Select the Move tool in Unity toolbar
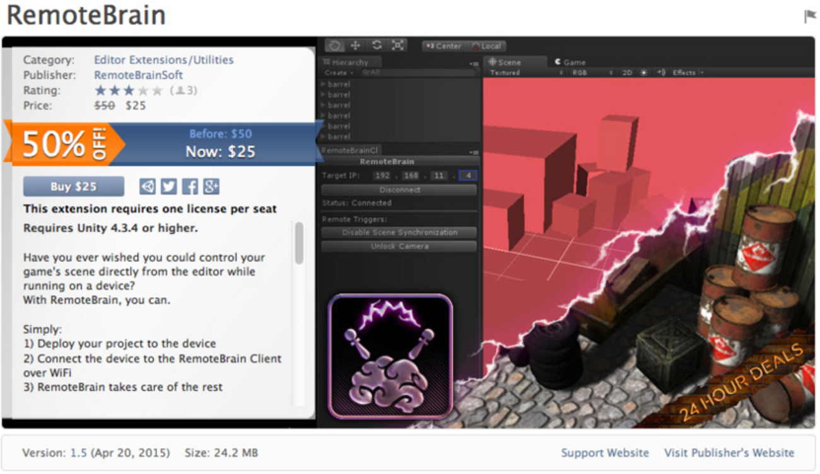The height and width of the screenshot is (474, 820). coord(356,45)
